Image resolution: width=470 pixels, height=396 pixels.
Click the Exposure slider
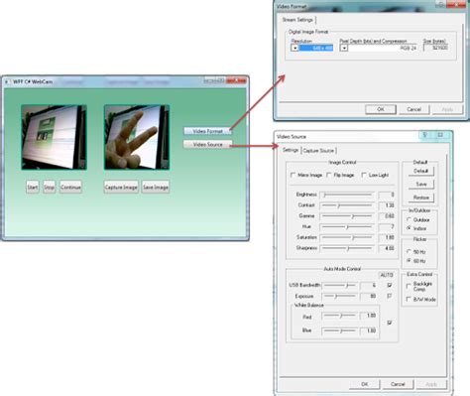coord(339,296)
